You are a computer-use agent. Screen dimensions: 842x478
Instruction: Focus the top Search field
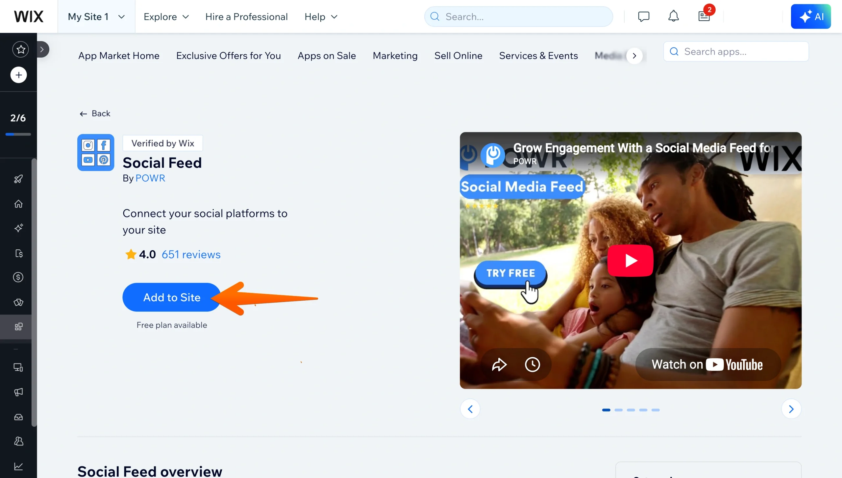click(518, 16)
